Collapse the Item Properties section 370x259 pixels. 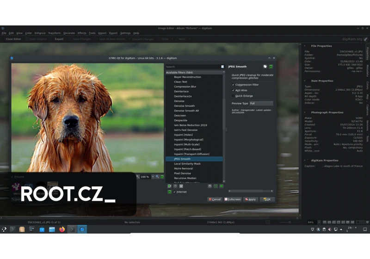coord(305,81)
